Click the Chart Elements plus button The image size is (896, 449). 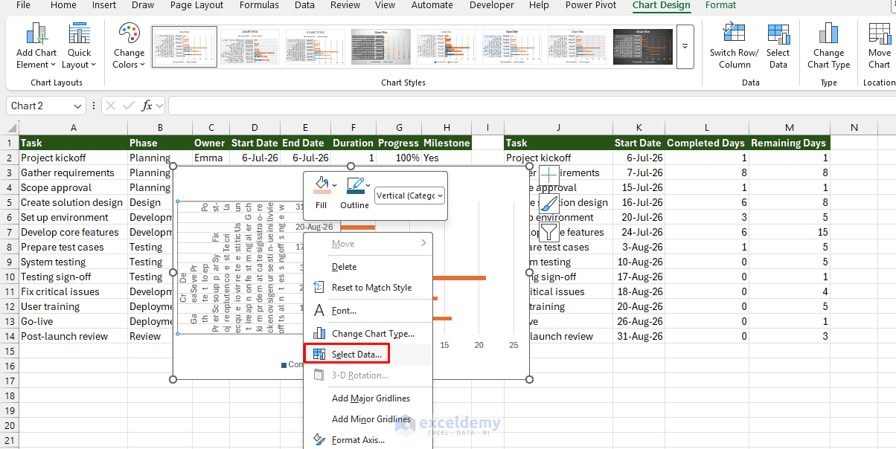pos(548,176)
